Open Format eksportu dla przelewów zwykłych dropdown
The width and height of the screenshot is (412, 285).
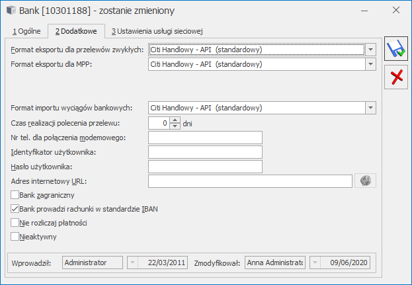(x=371, y=50)
